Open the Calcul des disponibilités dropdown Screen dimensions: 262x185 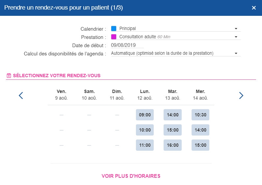pyautogui.click(x=176, y=53)
